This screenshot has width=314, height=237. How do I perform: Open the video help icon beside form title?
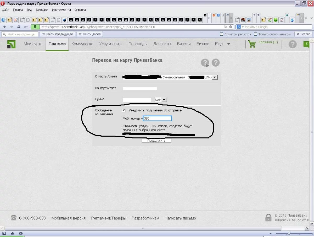(x=205, y=63)
